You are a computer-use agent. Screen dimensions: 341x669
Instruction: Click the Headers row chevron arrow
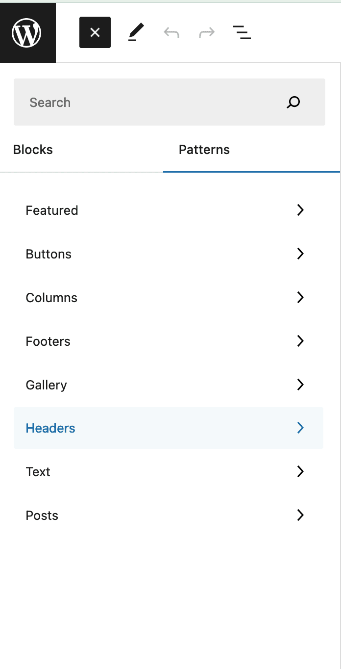point(300,428)
